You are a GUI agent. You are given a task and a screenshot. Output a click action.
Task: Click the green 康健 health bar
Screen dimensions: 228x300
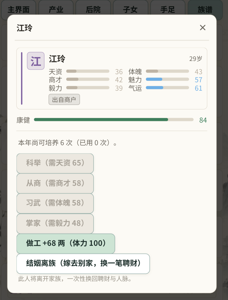point(114,120)
